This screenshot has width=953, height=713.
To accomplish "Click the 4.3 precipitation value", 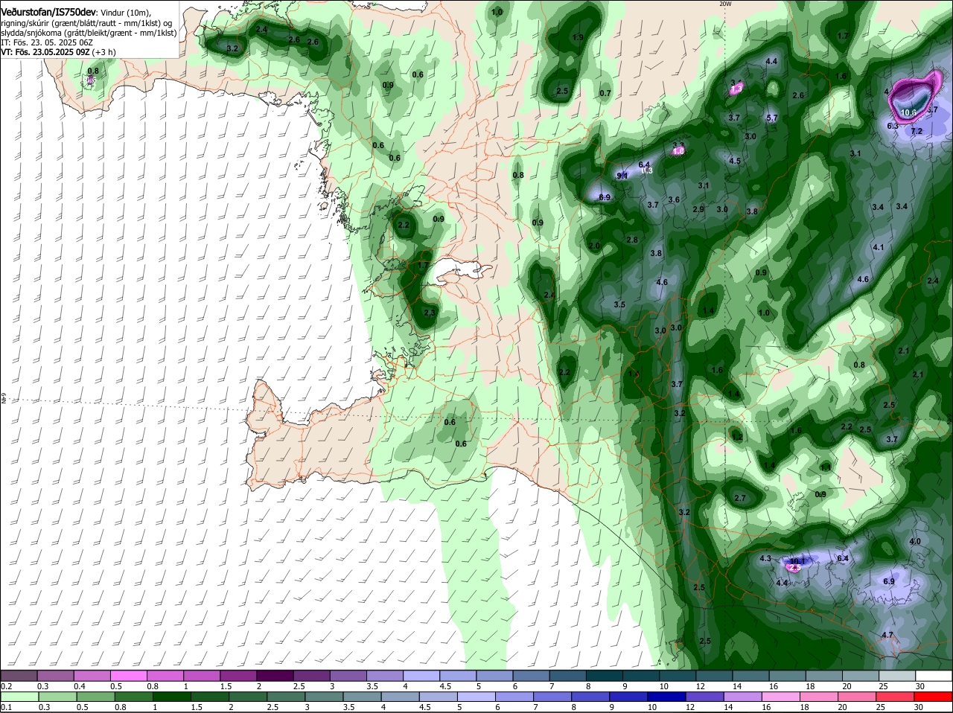I will coord(765,558).
